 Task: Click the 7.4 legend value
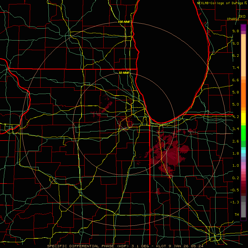click(x=236, y=68)
